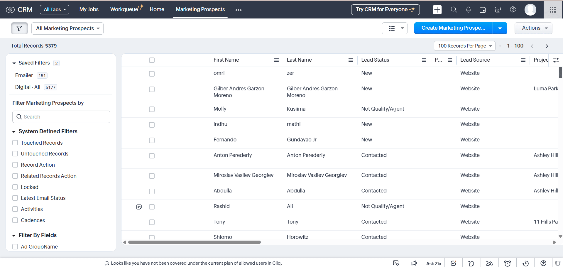Open the 100 Records Per Page dropdown
The image size is (563, 267).
pyautogui.click(x=464, y=46)
